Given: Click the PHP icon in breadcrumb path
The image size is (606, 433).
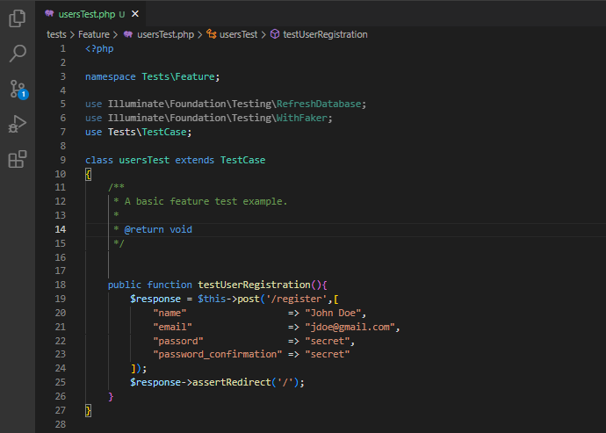Looking at the screenshot, I should point(128,34).
